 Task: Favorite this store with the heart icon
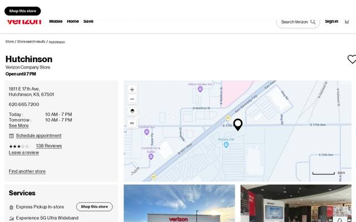coord(352,59)
